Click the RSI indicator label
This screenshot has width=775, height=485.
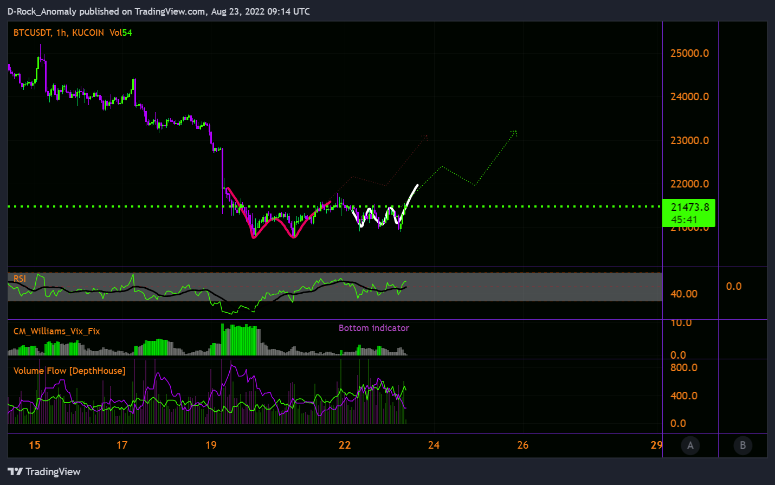click(20, 279)
